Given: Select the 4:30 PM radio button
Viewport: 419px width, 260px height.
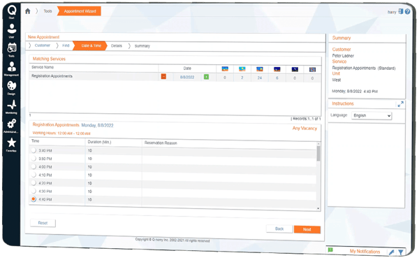Looking at the screenshot, I should (34, 191).
